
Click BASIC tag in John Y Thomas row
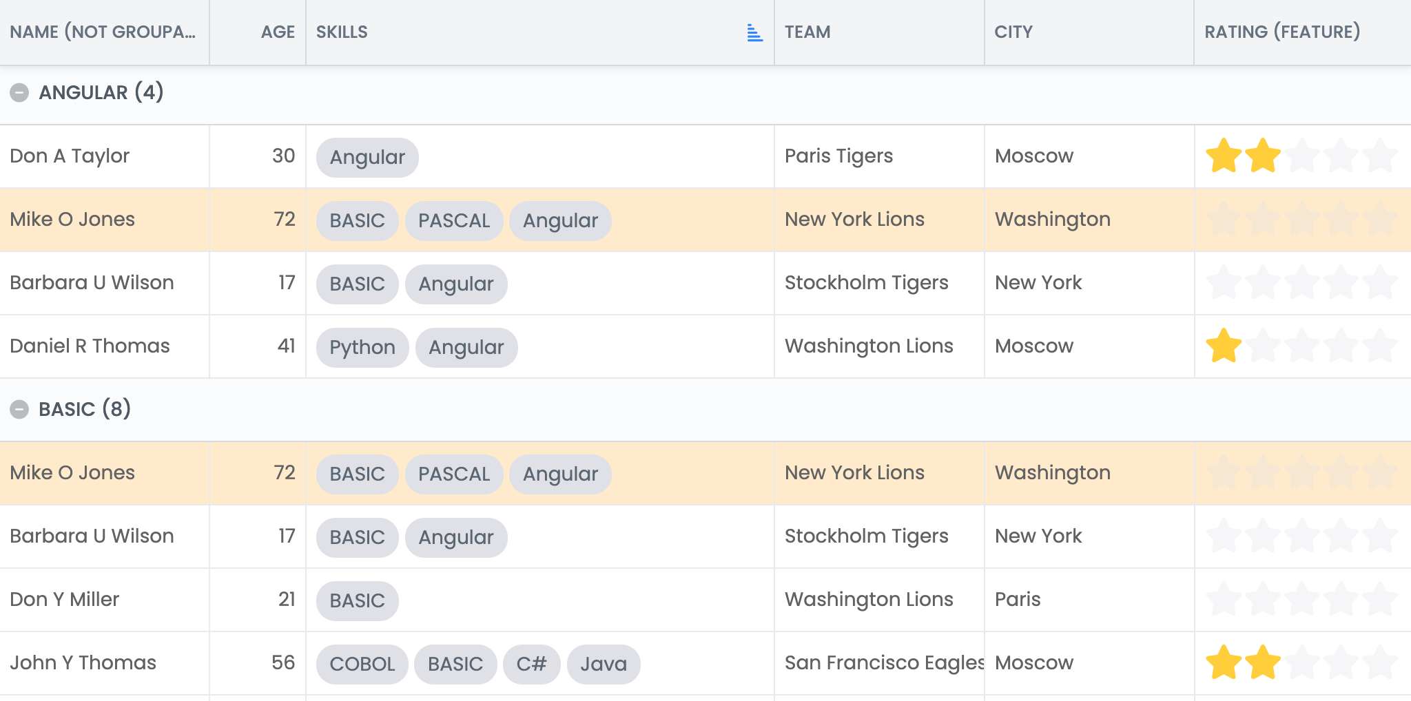(x=455, y=665)
